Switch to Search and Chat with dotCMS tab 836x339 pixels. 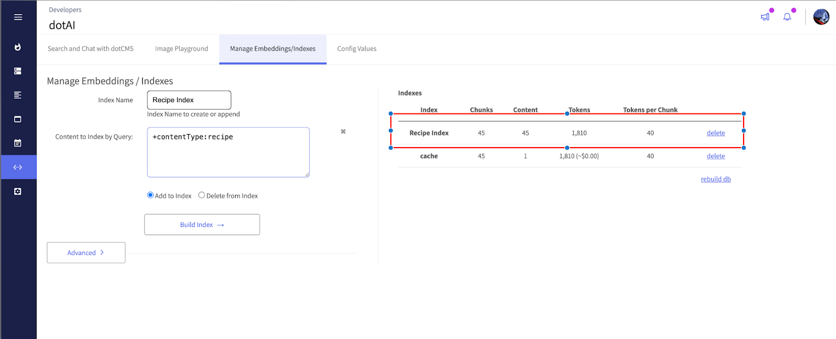click(90, 49)
